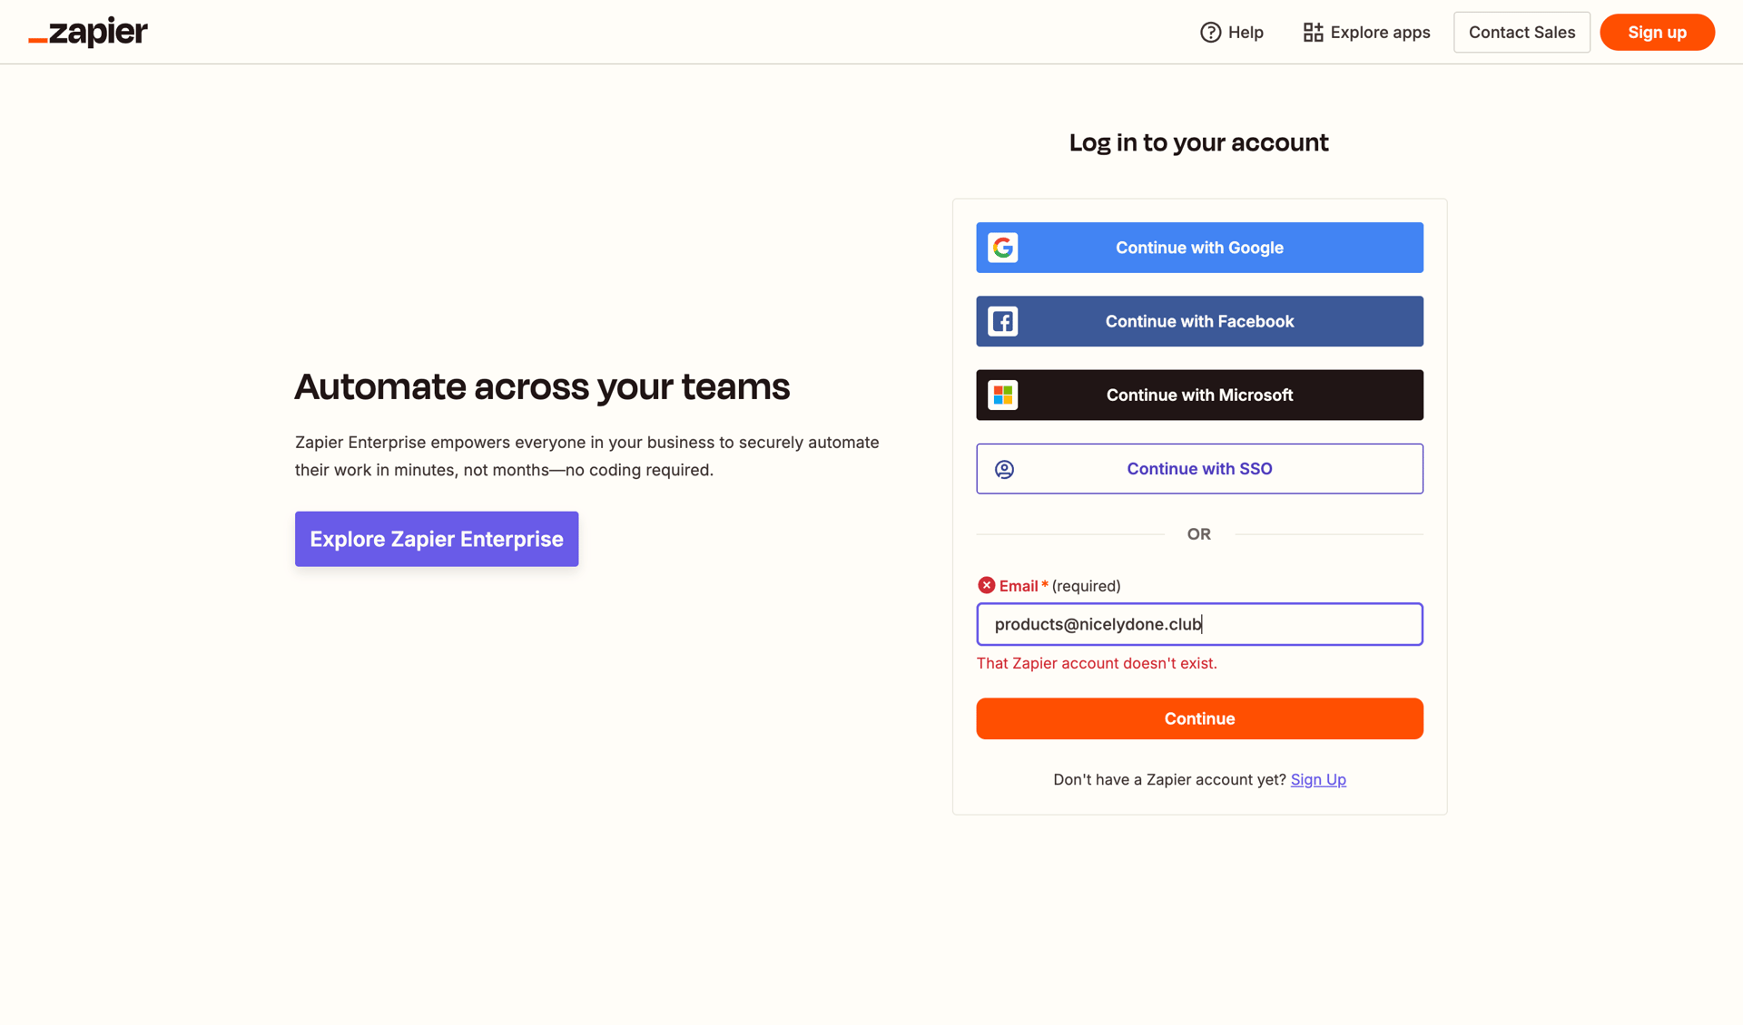Open the Help menu

(1232, 32)
